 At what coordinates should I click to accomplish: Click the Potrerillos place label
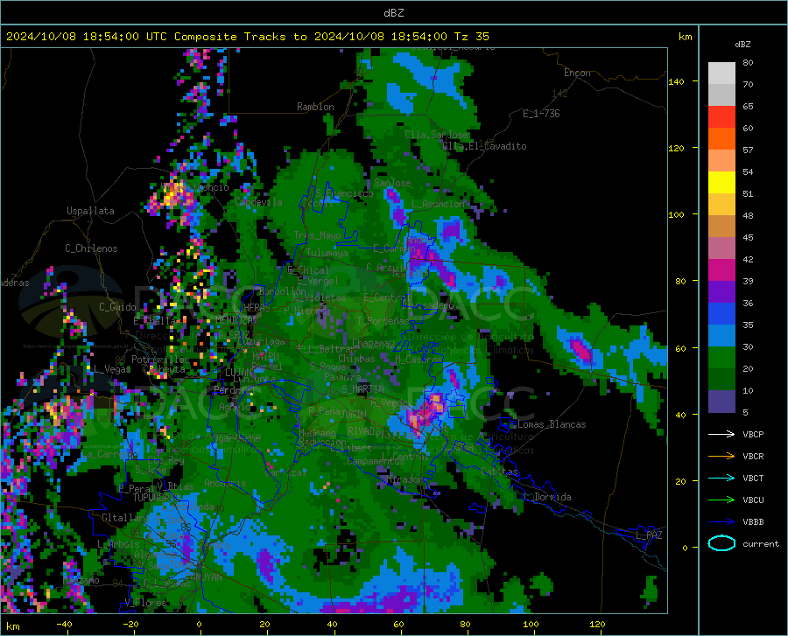pos(160,360)
